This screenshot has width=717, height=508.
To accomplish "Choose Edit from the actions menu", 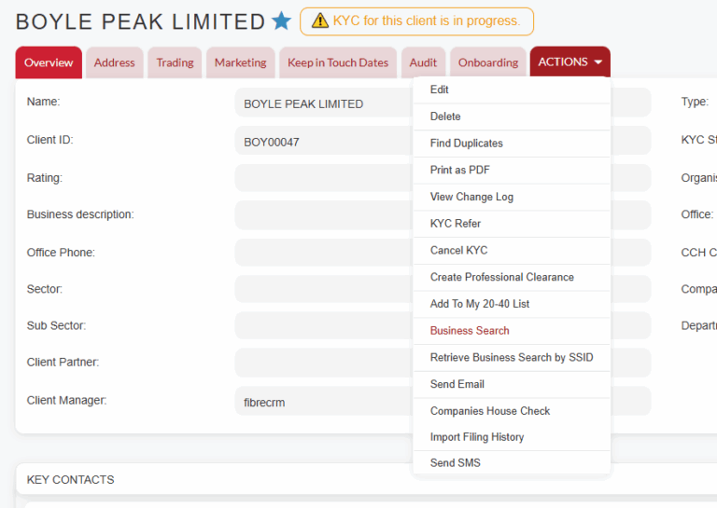I will tap(512, 89).
